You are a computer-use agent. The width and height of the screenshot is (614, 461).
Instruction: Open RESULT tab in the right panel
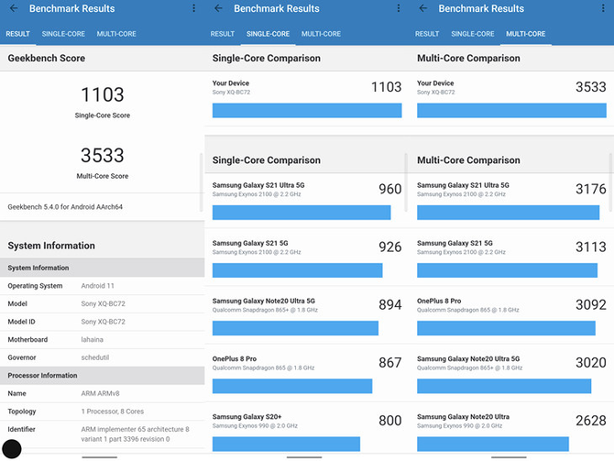427,34
